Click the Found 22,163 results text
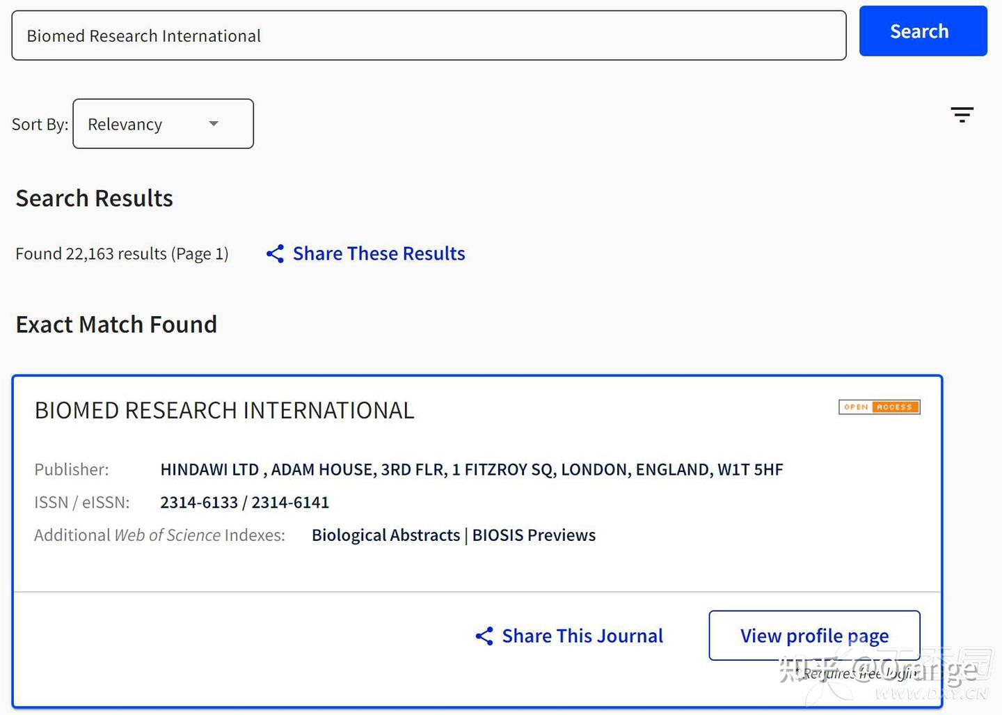The height and width of the screenshot is (715, 1002). (x=122, y=253)
